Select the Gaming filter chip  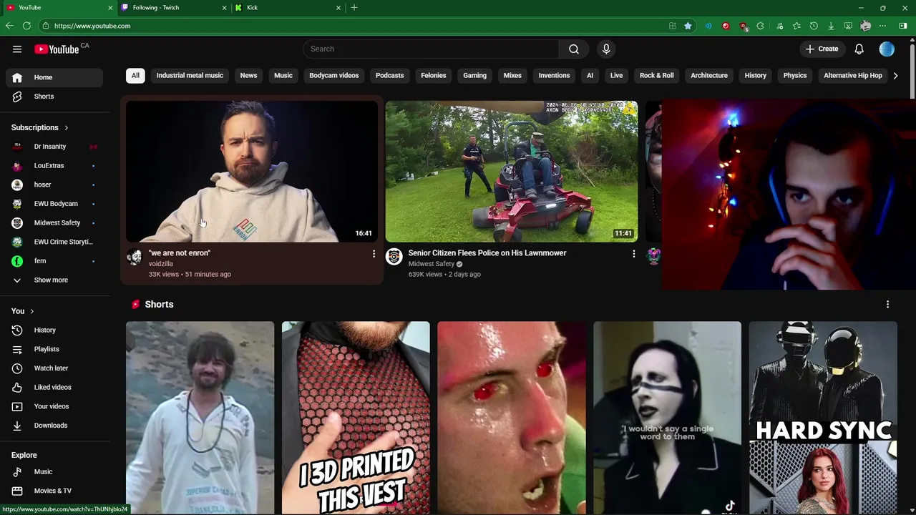474,75
